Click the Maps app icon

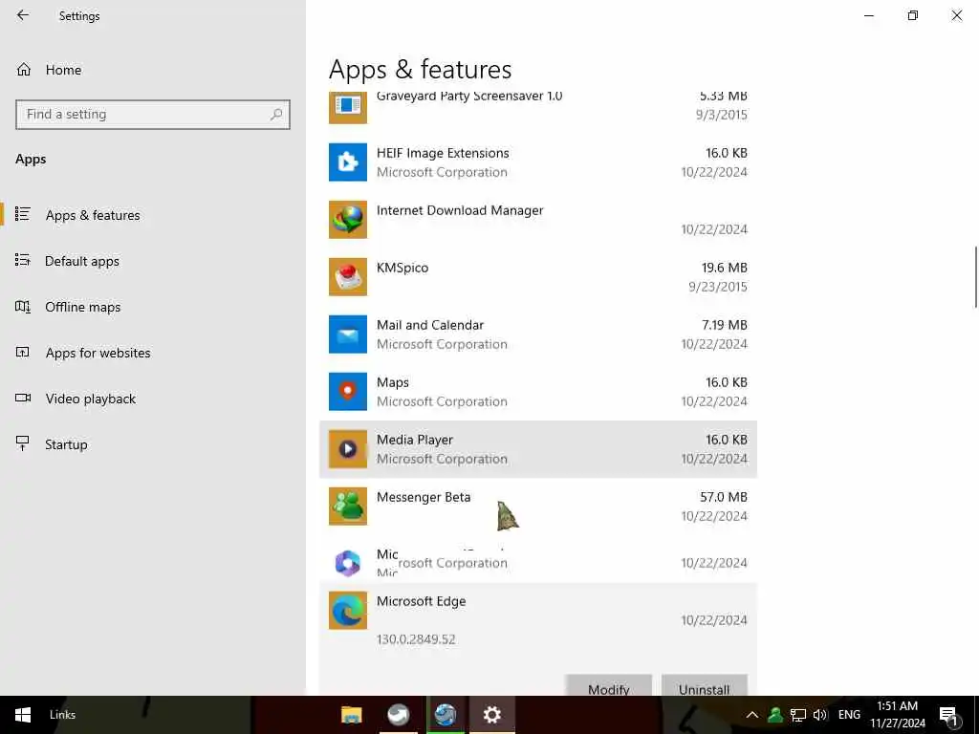pos(348,392)
